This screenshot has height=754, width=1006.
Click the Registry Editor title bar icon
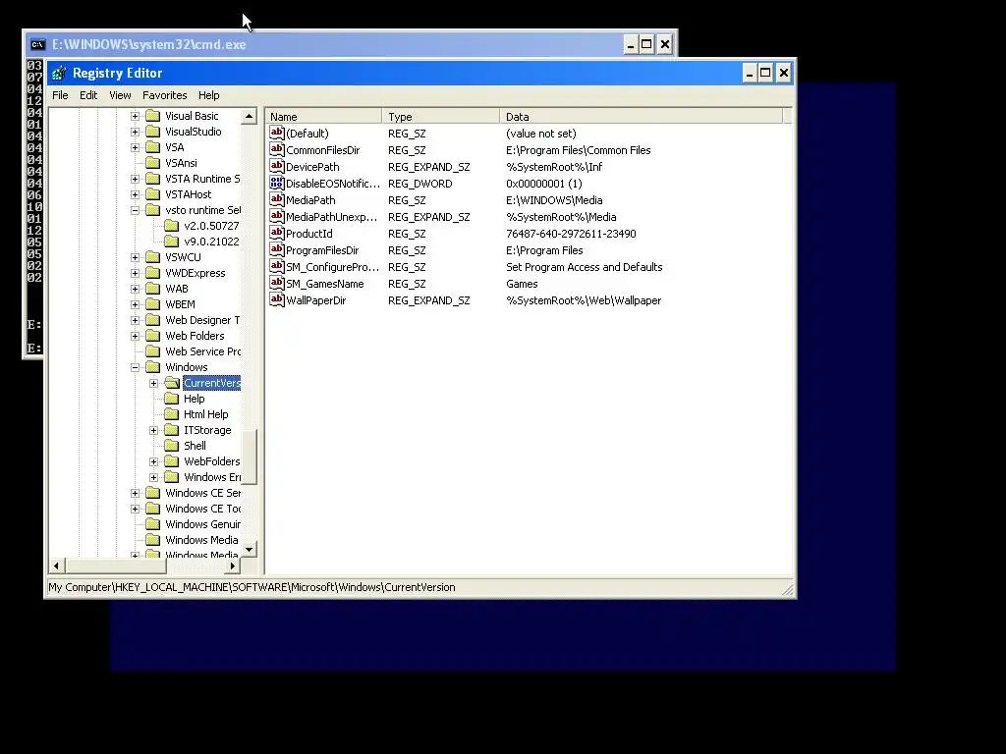pos(59,73)
